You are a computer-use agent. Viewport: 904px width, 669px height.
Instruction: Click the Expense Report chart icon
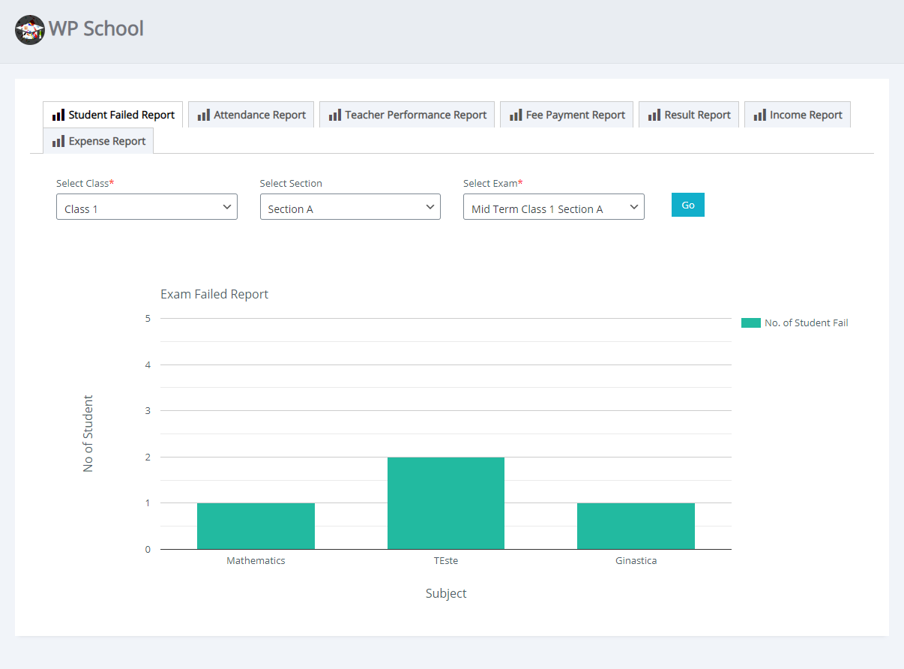point(58,142)
